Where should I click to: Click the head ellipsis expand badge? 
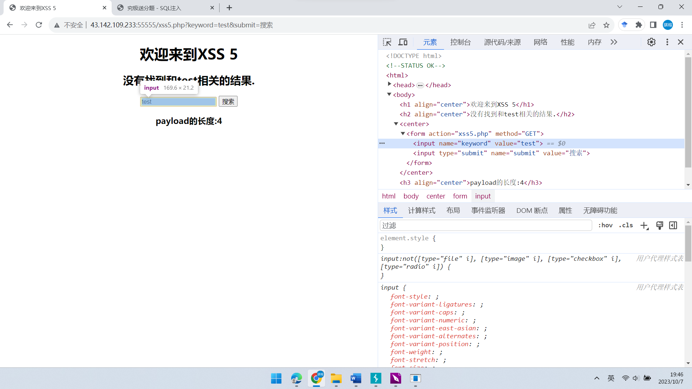(420, 85)
